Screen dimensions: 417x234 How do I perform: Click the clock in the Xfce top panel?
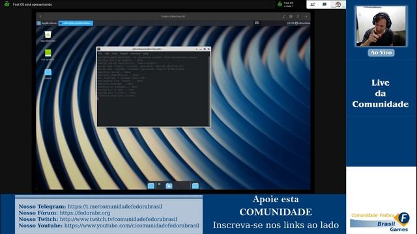pos(290,23)
